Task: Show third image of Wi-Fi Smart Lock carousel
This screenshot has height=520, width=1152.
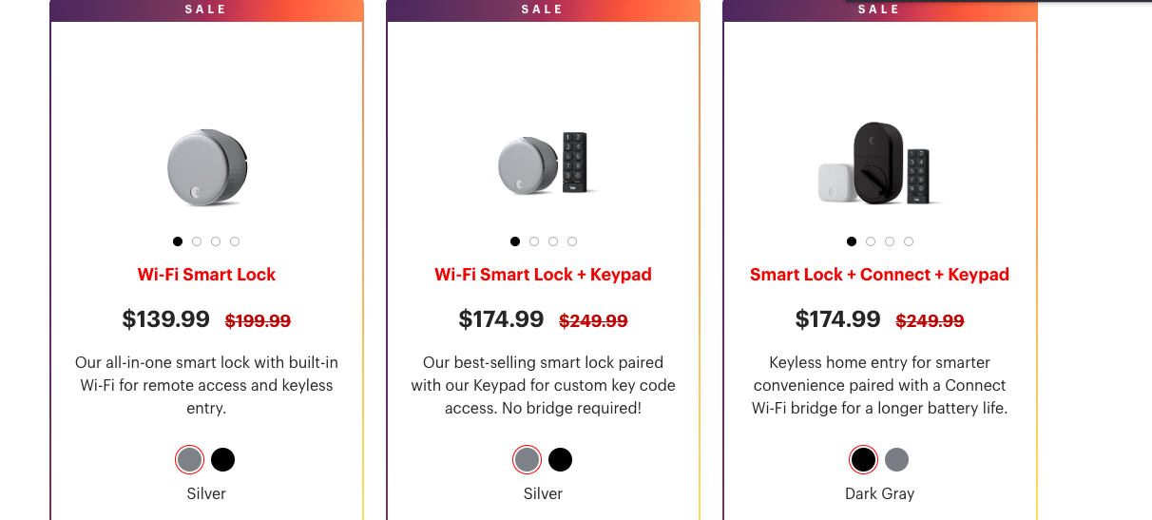Action: coord(216,241)
